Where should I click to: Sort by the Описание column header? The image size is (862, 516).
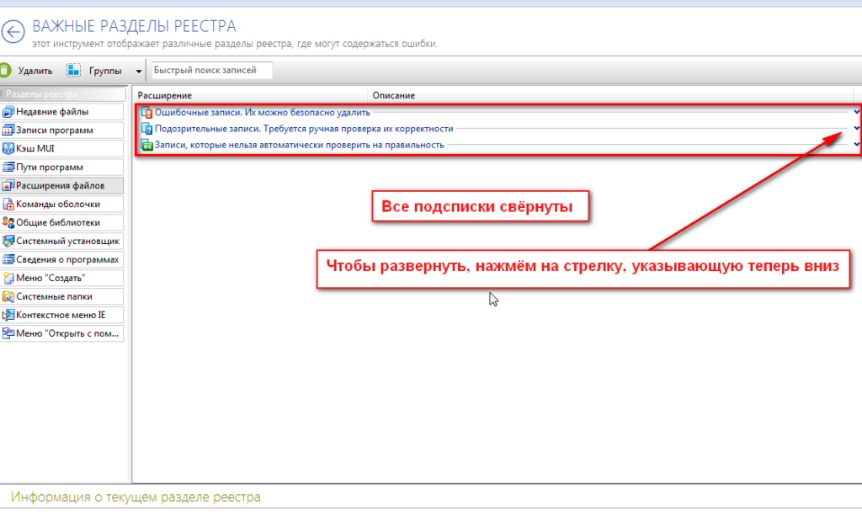tap(393, 95)
